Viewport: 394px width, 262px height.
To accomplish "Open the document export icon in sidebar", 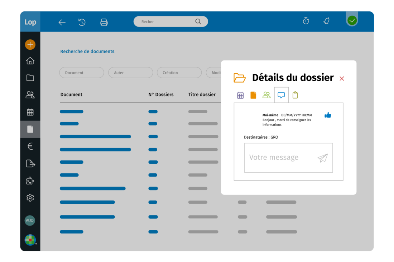I will point(30,164).
